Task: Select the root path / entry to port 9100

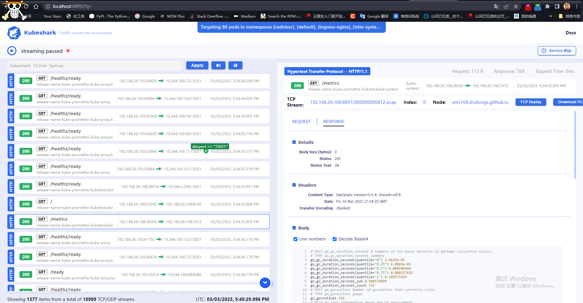Action: pos(138,204)
